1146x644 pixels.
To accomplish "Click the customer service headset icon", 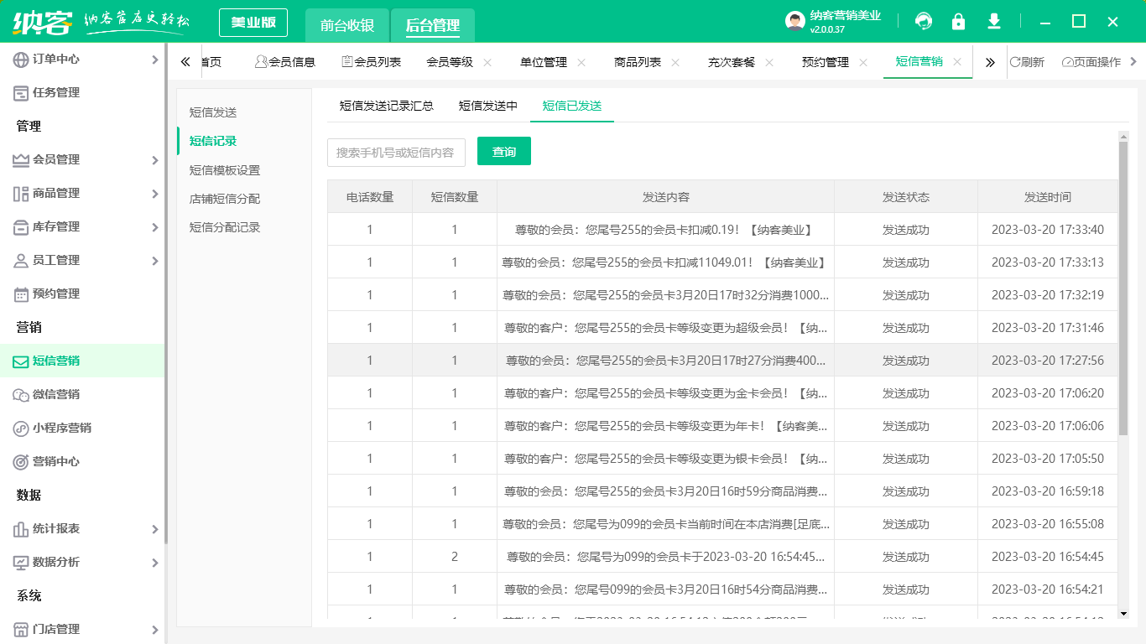I will [x=923, y=21].
